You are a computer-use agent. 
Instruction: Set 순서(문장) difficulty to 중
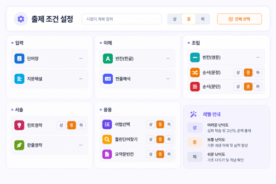[x=248, y=73]
